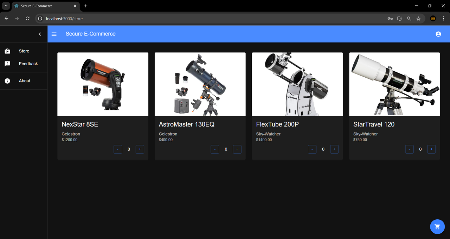Click the NexStar 8SE product title

coord(80,124)
